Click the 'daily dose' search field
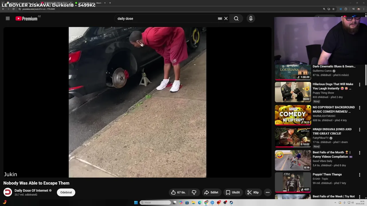This screenshot has width=367, height=206. 166,19
